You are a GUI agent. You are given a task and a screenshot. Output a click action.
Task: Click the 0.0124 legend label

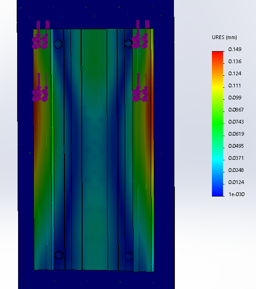(x=236, y=182)
